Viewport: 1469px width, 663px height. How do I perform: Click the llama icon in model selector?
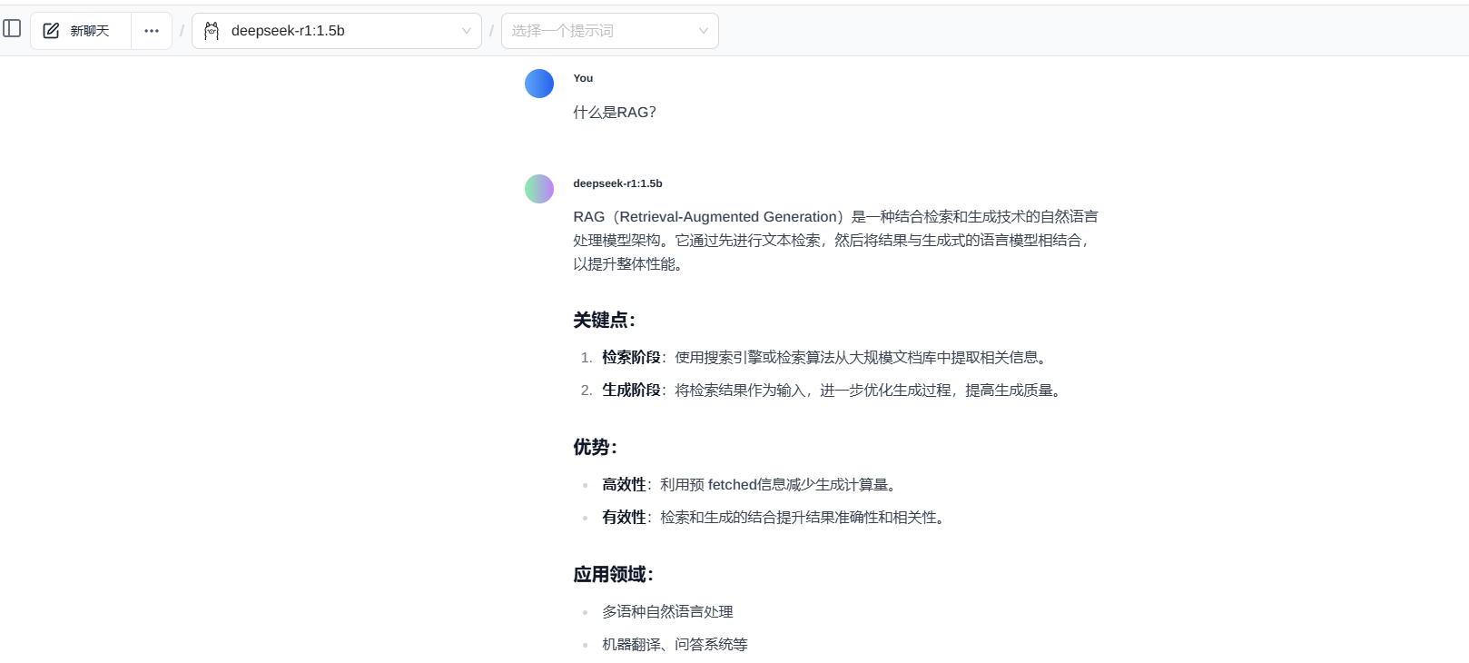(x=212, y=31)
